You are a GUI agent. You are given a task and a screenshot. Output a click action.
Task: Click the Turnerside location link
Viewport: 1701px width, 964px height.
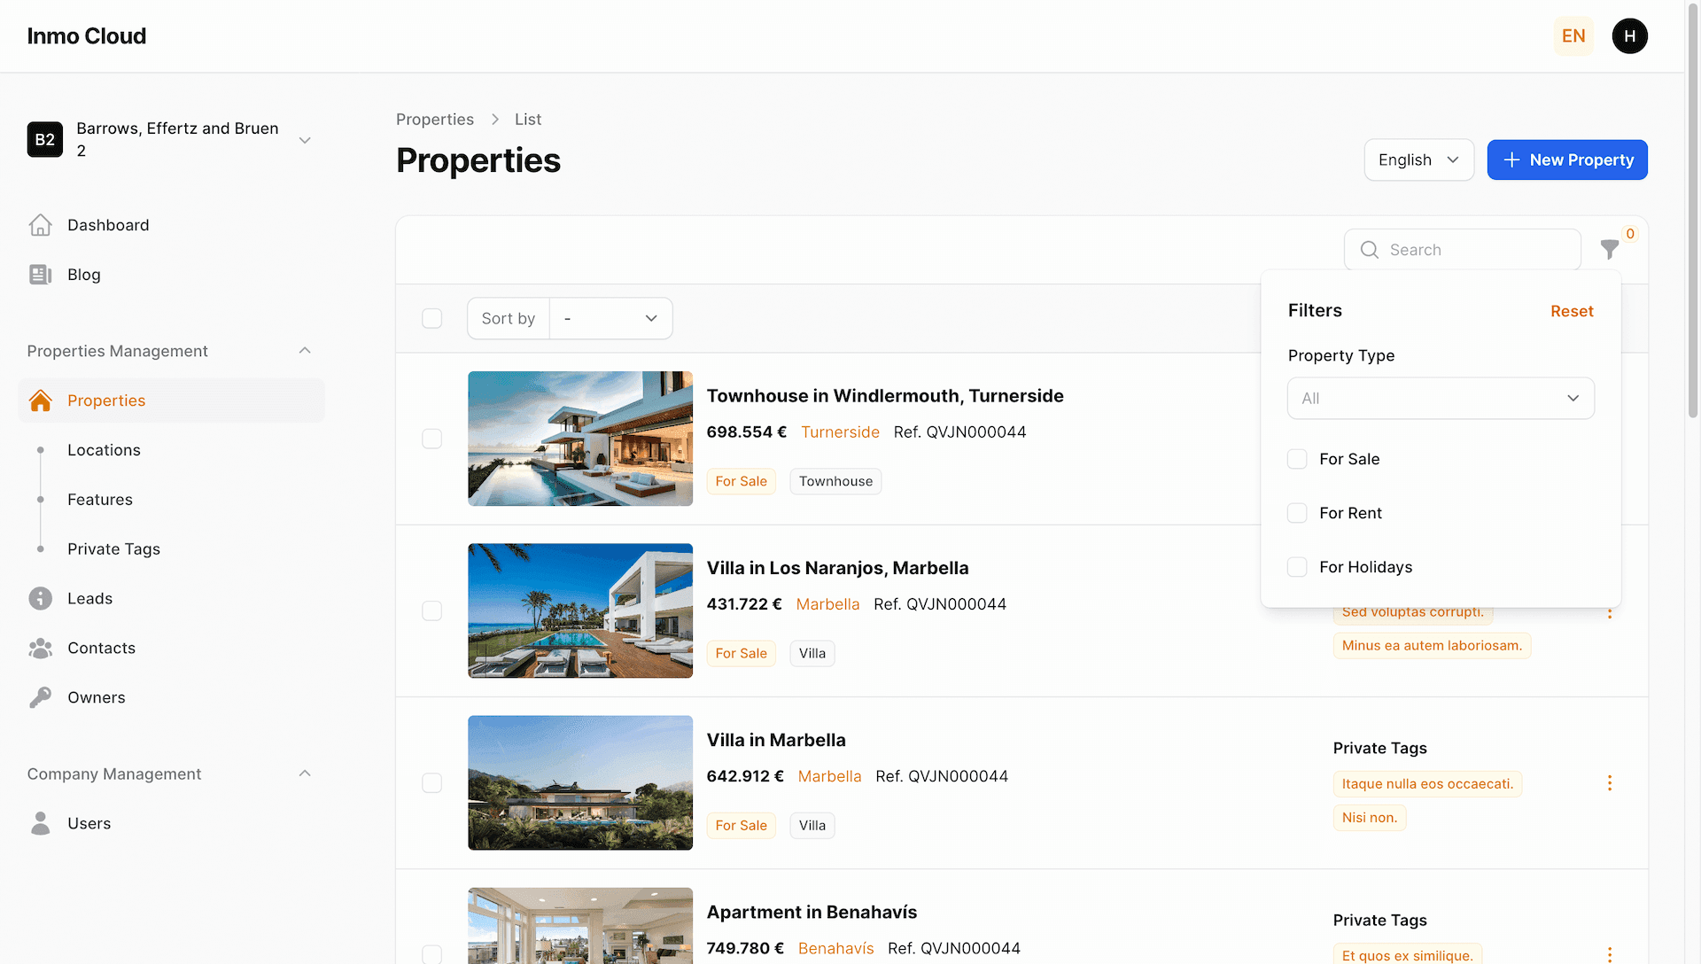(840, 432)
